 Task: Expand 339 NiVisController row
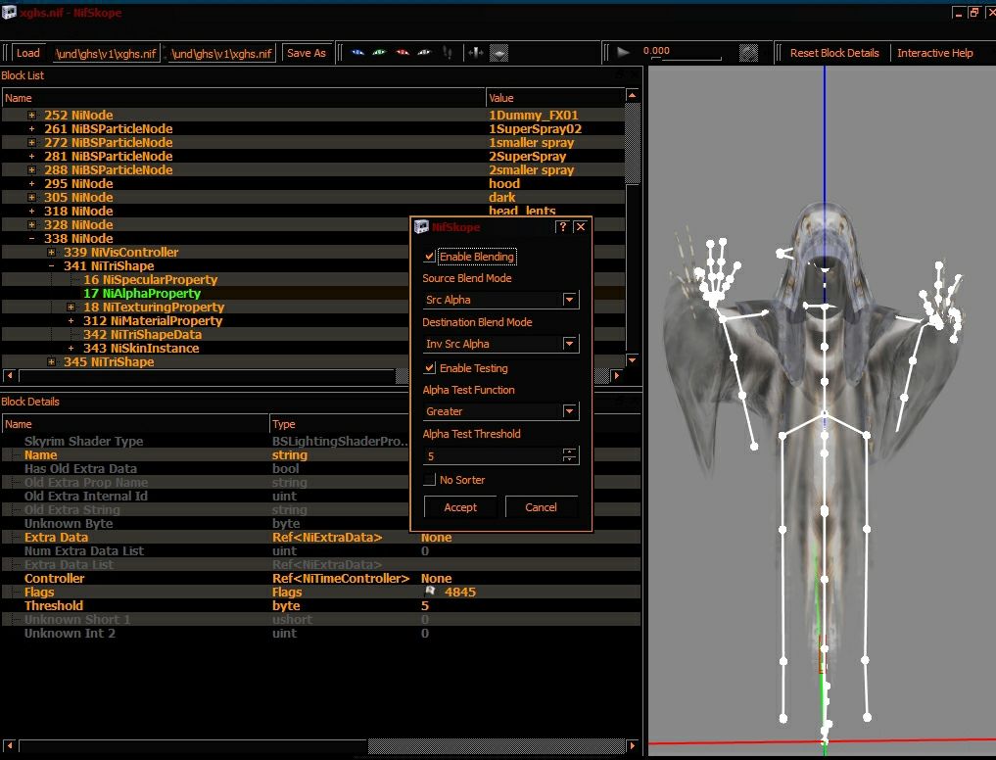[x=52, y=253]
